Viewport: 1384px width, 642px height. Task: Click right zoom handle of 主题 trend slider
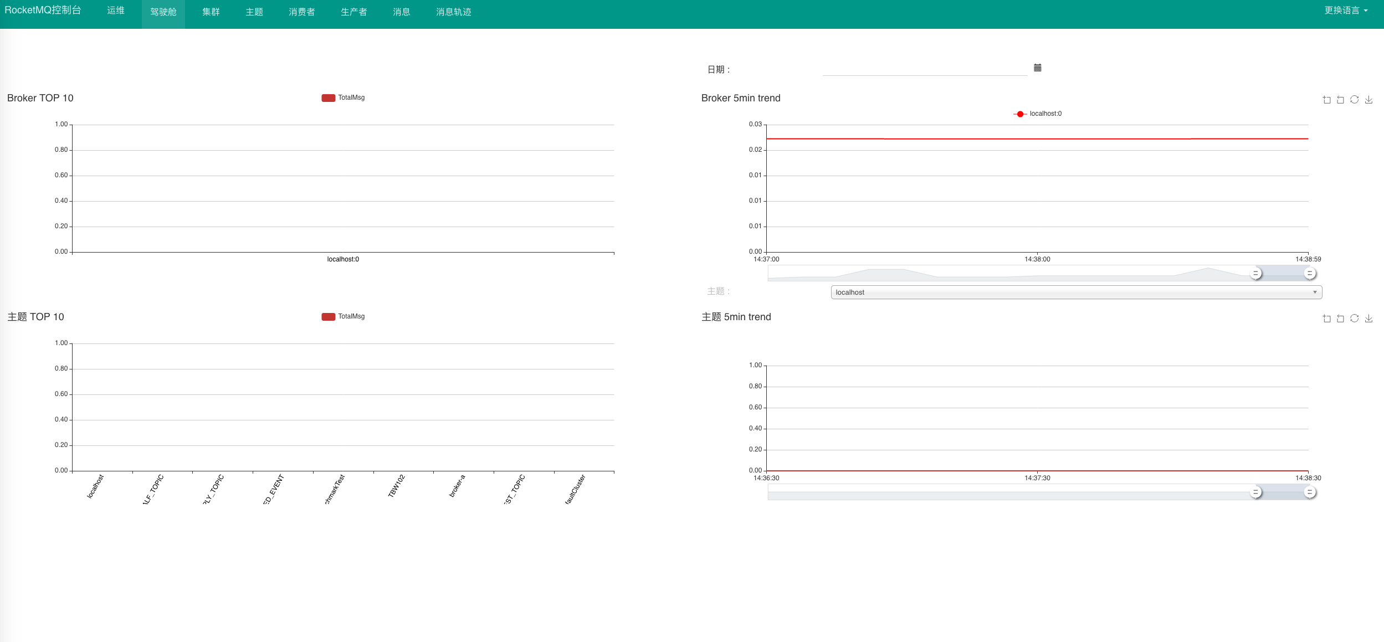[1310, 492]
